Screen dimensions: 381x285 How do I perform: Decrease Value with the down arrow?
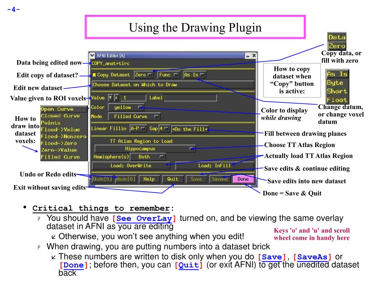pyautogui.click(x=111, y=98)
